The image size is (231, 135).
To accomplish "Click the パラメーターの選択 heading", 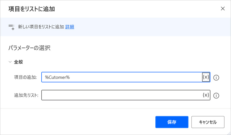I will point(29,48).
